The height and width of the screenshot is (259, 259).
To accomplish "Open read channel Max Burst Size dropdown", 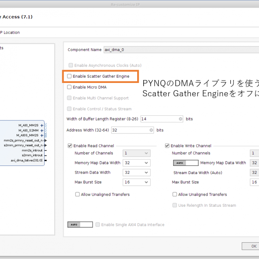I will [x=137, y=182].
